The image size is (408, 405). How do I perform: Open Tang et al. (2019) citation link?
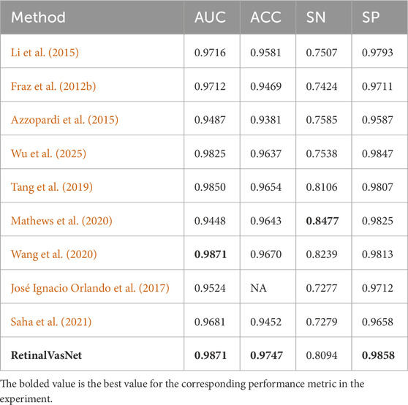(x=51, y=187)
